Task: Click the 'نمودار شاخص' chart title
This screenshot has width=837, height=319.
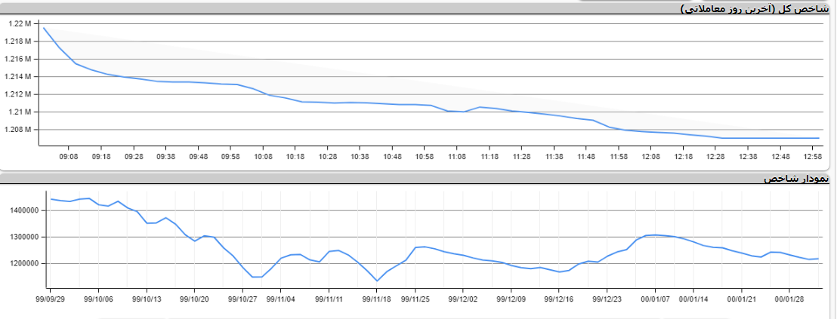Action: 796,178
